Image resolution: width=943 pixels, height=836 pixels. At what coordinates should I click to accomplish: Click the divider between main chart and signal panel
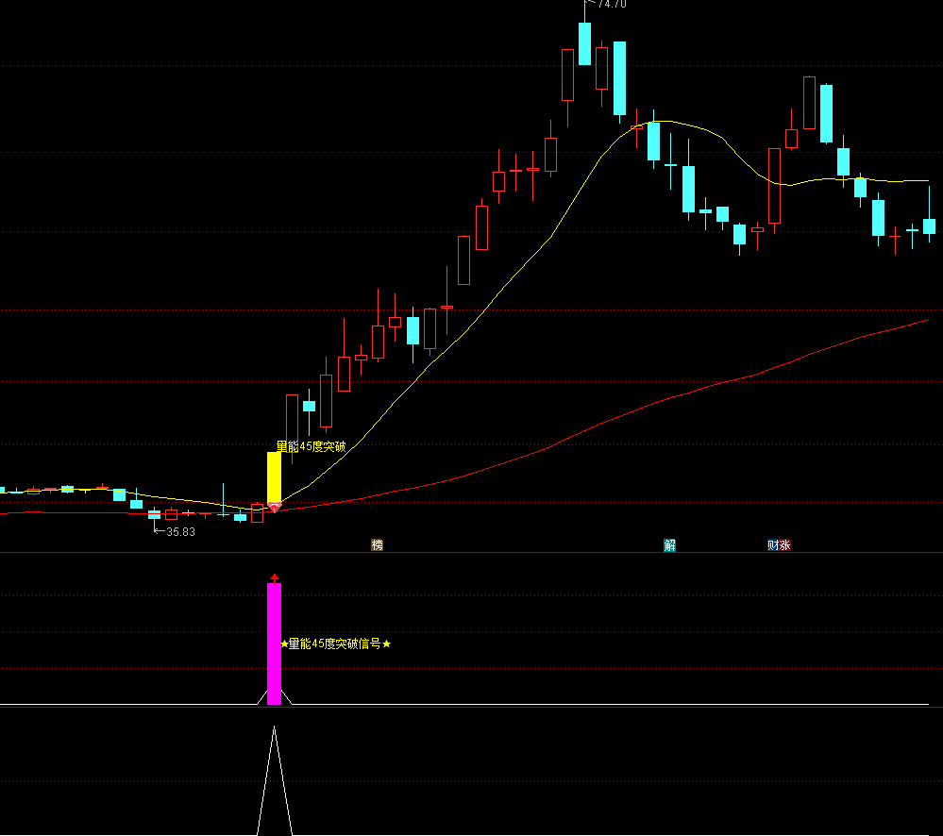tap(472, 553)
